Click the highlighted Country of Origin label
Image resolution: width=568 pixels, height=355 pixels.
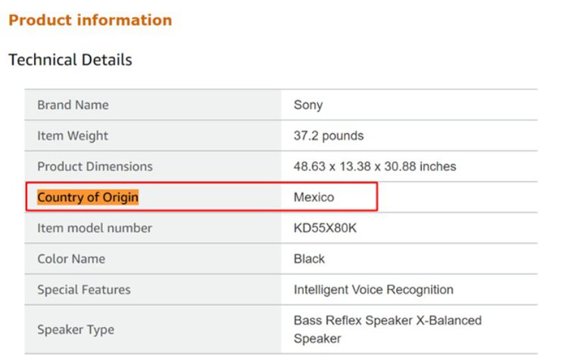pos(88,198)
